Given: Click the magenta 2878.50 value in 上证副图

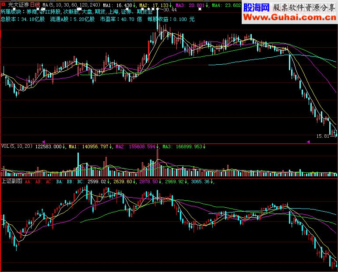Looking at the screenshot, I should [x=148, y=182].
